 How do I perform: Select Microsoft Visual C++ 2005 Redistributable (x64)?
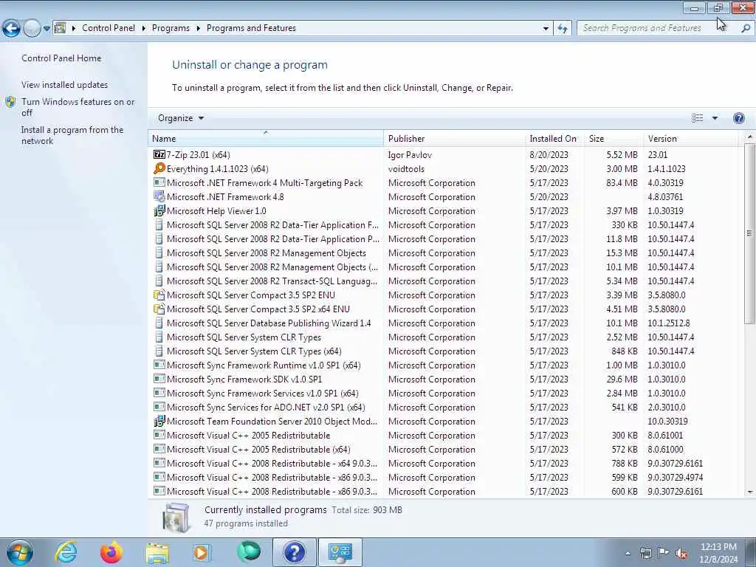pos(258,450)
